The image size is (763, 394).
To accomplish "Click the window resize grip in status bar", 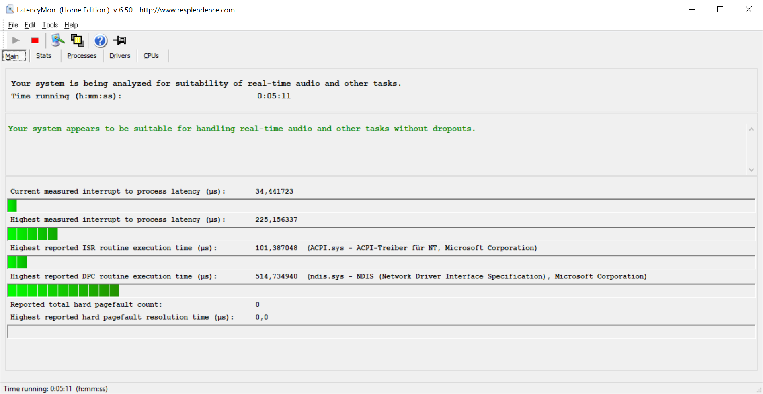I will click(x=759, y=390).
